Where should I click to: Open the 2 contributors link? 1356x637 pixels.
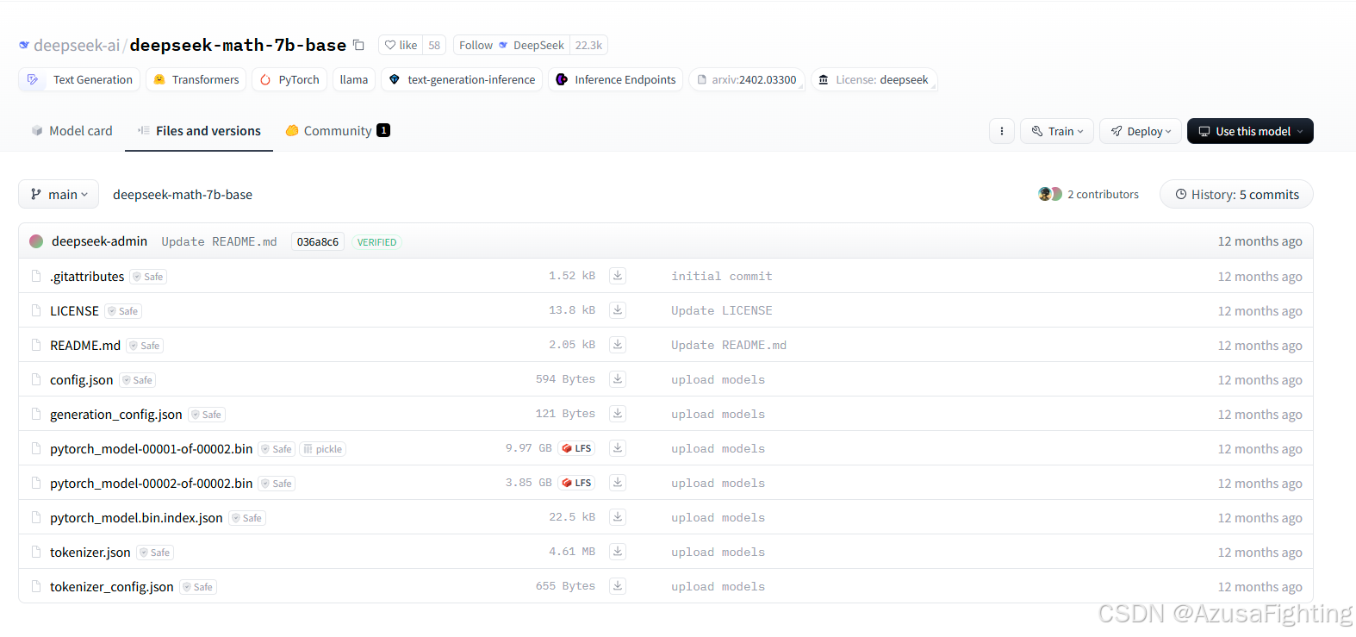tap(1103, 194)
